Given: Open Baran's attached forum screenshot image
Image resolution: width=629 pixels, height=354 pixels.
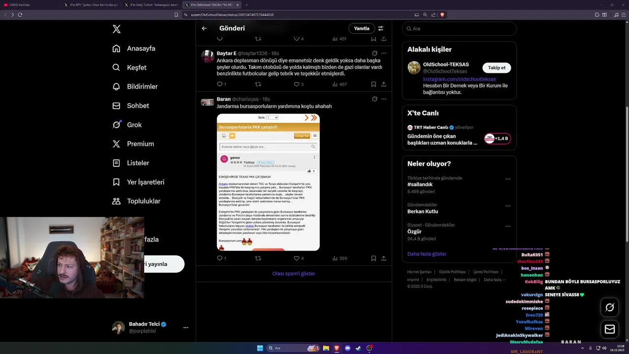Looking at the screenshot, I should (268, 182).
